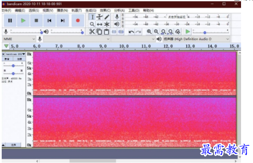Click the 10.0 mark on the timeline ruler

(124, 46)
